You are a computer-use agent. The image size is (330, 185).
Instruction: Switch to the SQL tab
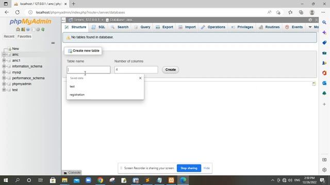click(x=98, y=27)
